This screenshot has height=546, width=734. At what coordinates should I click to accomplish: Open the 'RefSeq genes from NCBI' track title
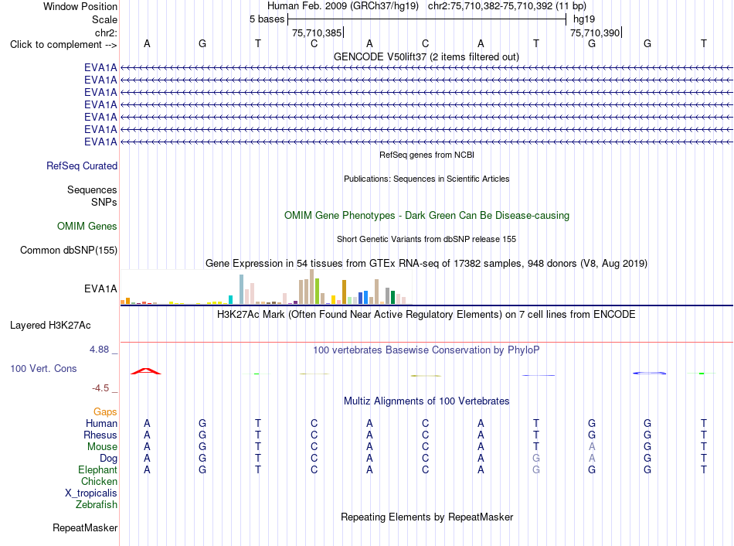427,155
